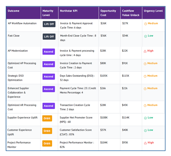This screenshot has height=156, width=171.
Task: Click the Outcome column header
Action: (x=23, y=13)
